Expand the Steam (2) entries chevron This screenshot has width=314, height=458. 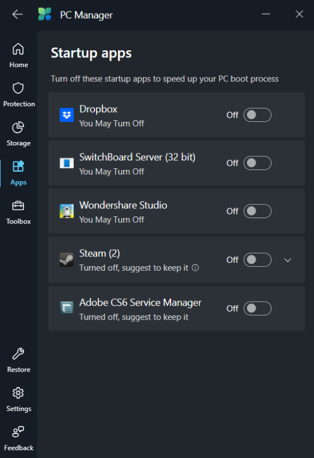[x=288, y=260]
